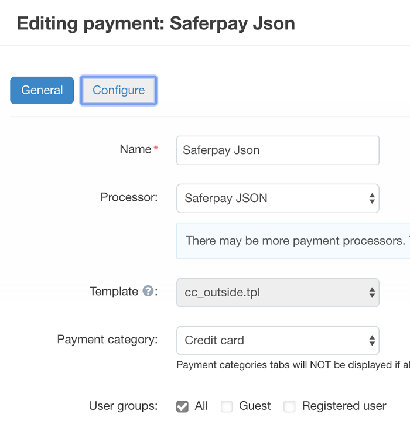This screenshot has height=431, width=410.
Task: Uncheck the All user groups checkbox
Action: tap(182, 406)
